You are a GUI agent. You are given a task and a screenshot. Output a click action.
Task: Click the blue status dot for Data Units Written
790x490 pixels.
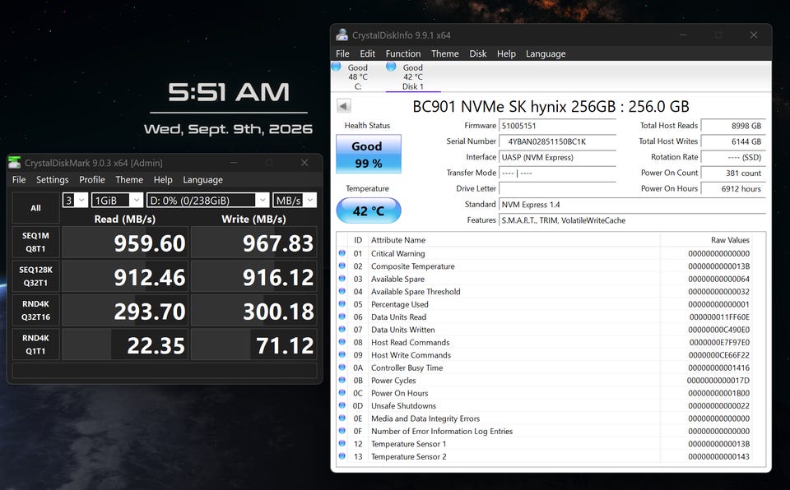(342, 329)
